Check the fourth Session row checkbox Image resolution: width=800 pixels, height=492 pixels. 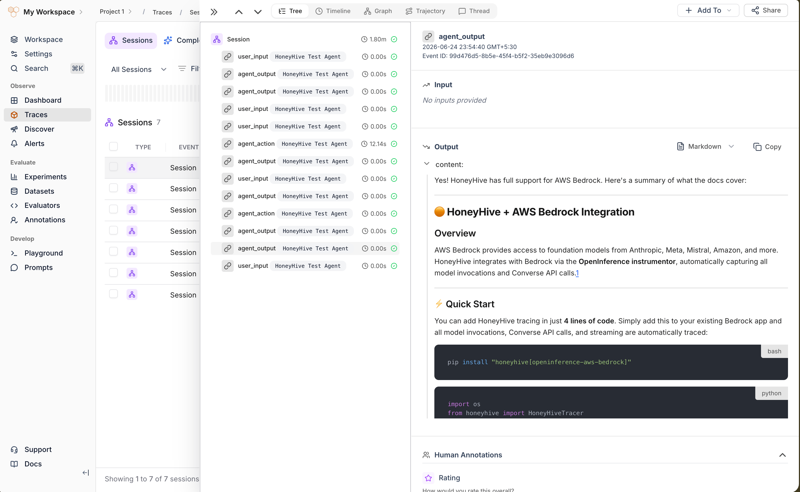pos(113,230)
